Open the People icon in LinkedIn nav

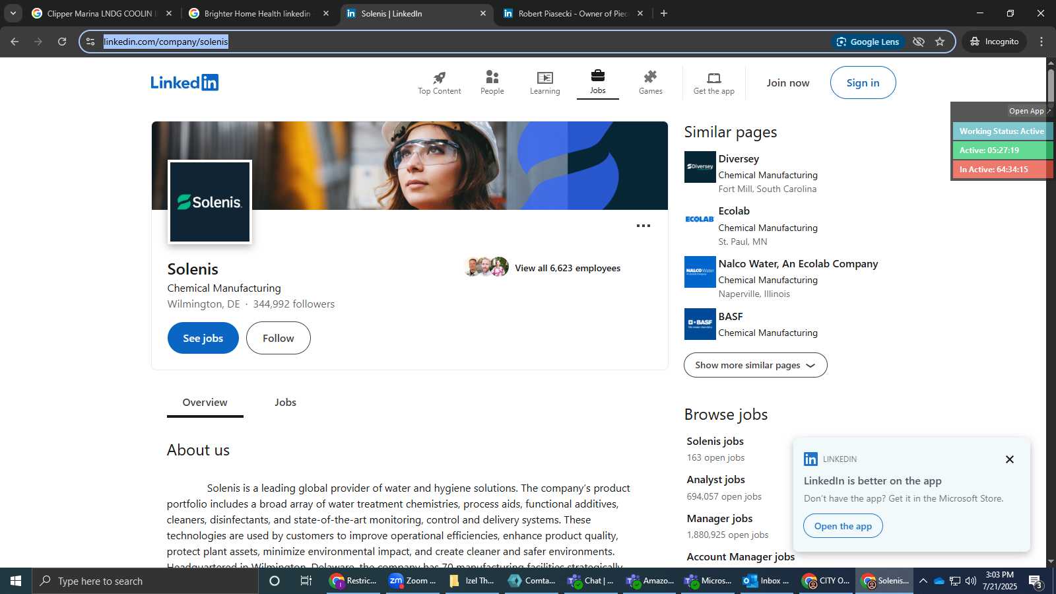pyautogui.click(x=492, y=77)
